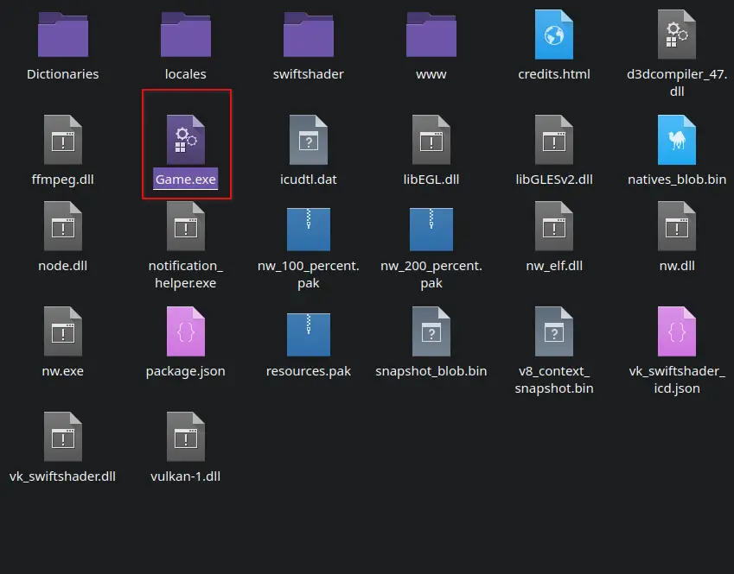Select the d3dcompiler_47.dll file icon
734x574 pixels.
pyautogui.click(x=676, y=35)
